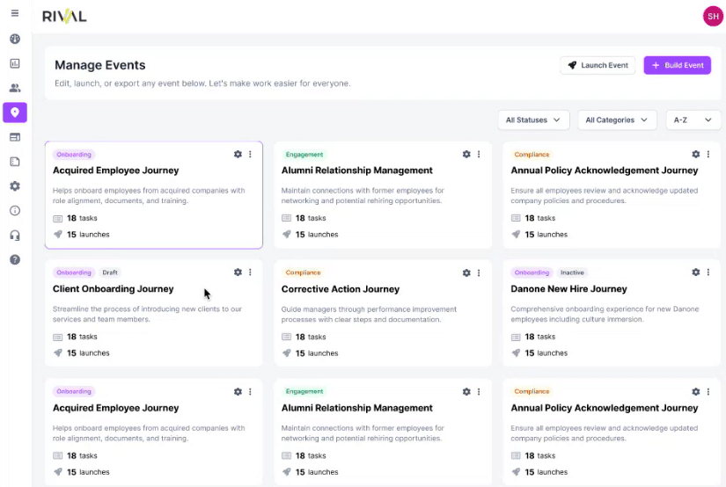Viewport: 726px width, 487px height.
Task: Open the A-Z sort dropdown
Action: (x=693, y=120)
